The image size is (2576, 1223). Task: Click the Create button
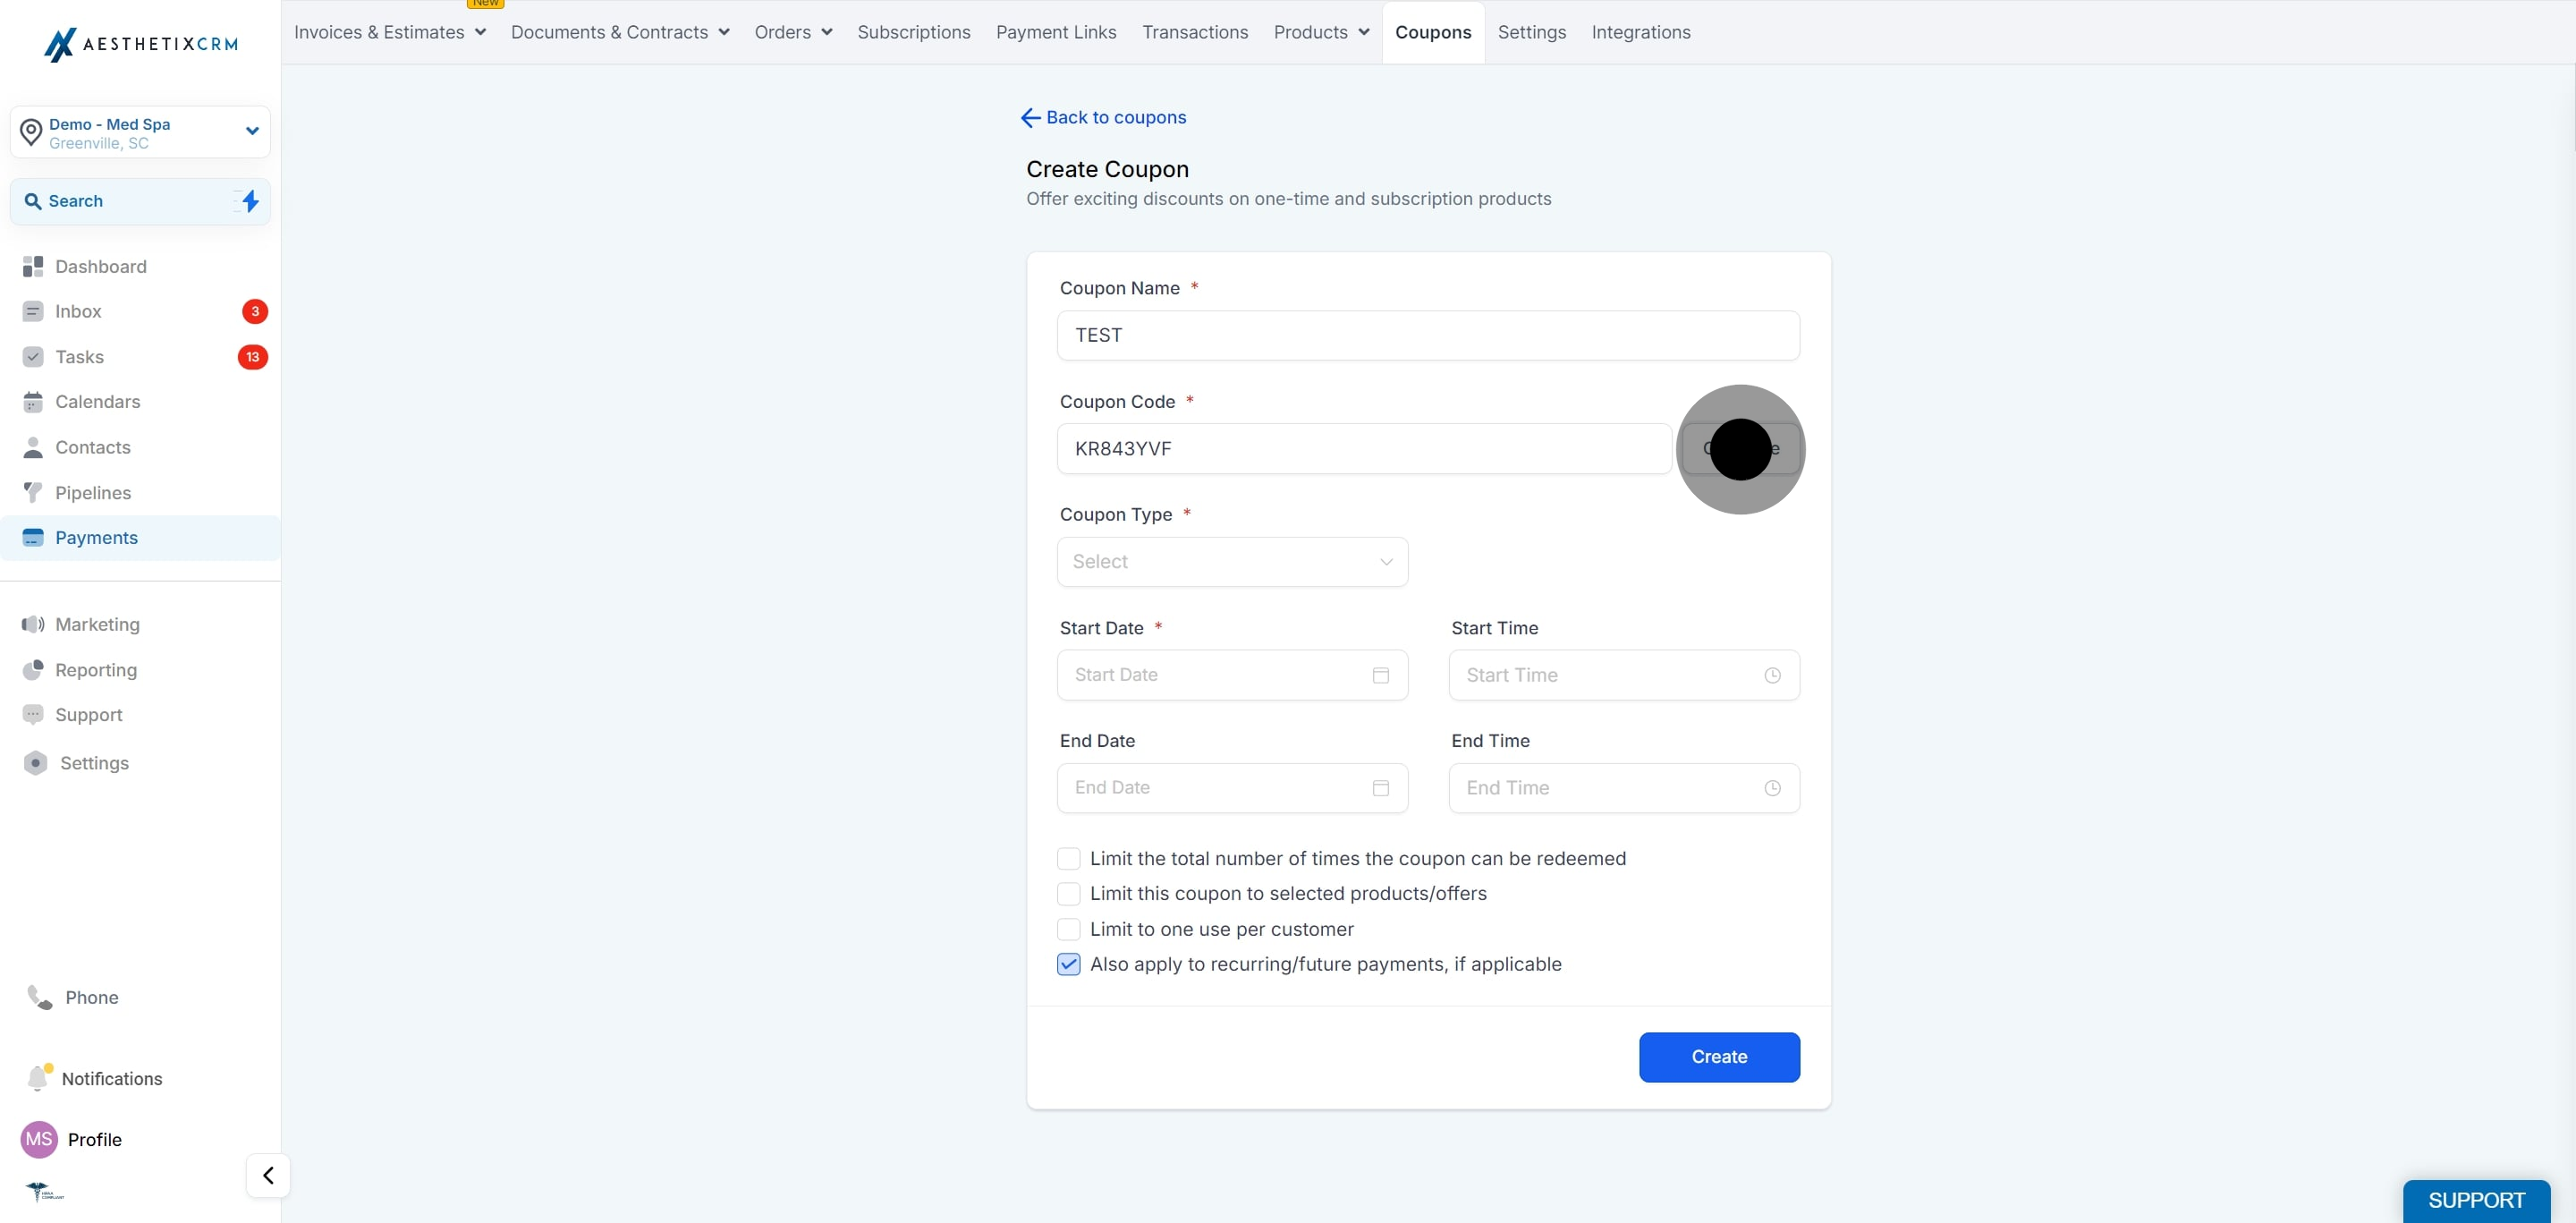pos(1719,1057)
